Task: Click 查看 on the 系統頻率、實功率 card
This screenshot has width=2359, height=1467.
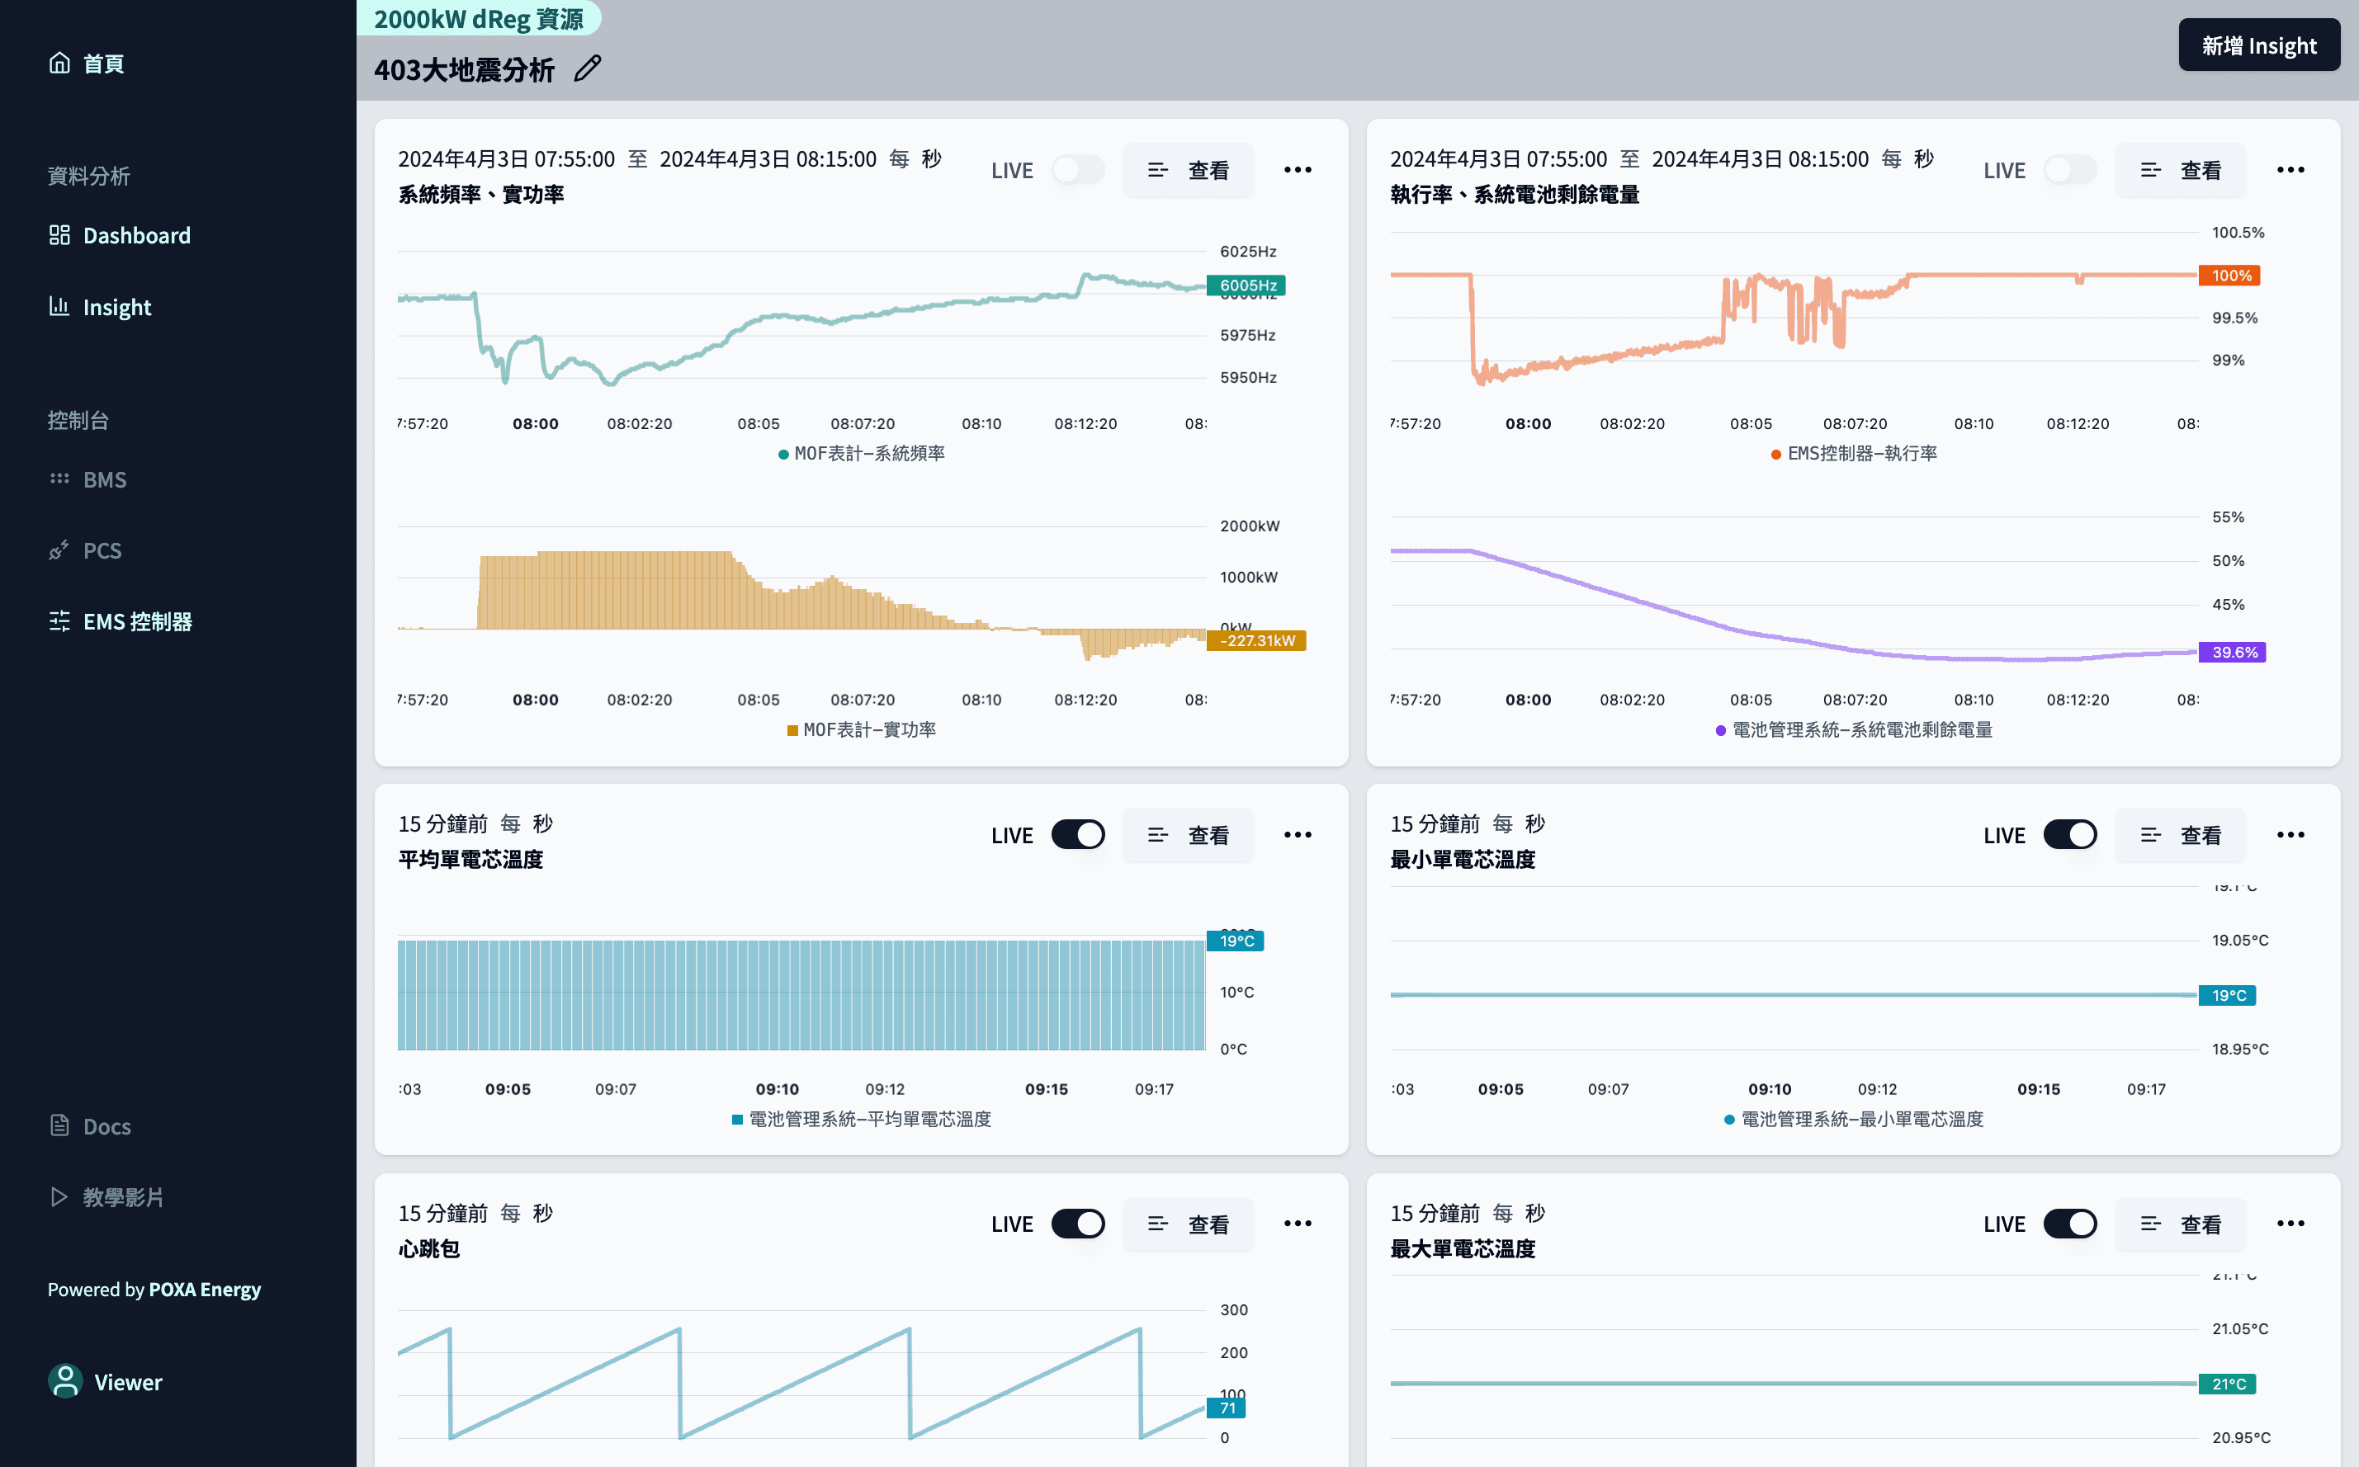Action: tap(1188, 170)
